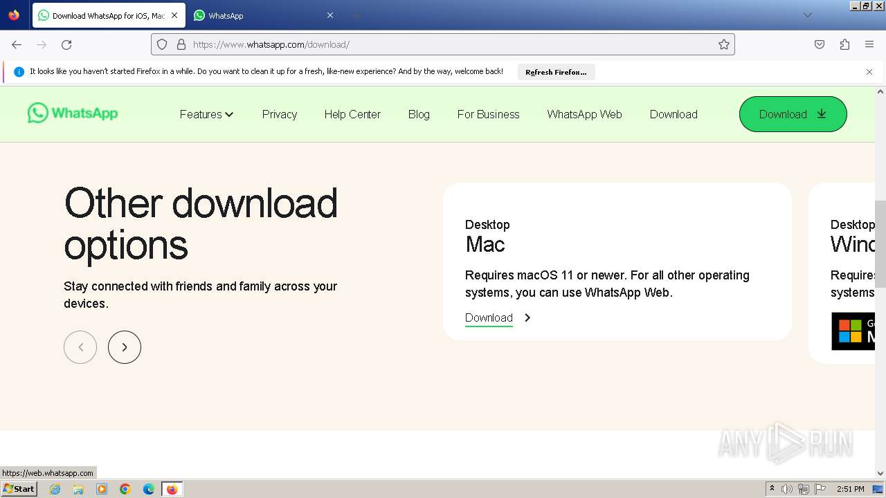Image resolution: width=886 pixels, height=498 pixels.
Task: Show hidden system tray icons
Action: pos(772,489)
